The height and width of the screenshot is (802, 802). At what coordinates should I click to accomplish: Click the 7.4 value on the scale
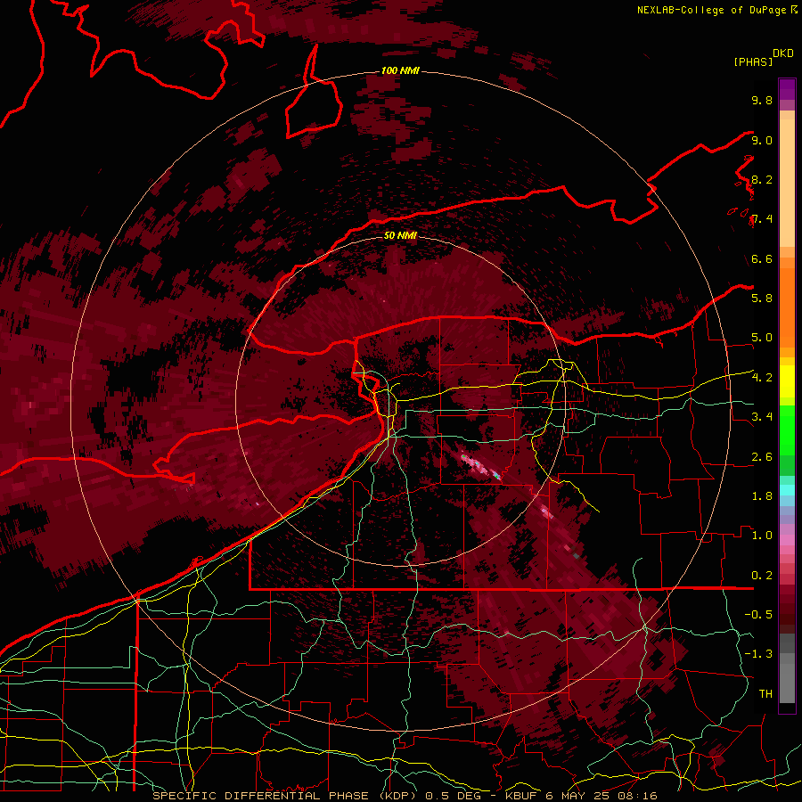pyautogui.click(x=762, y=219)
